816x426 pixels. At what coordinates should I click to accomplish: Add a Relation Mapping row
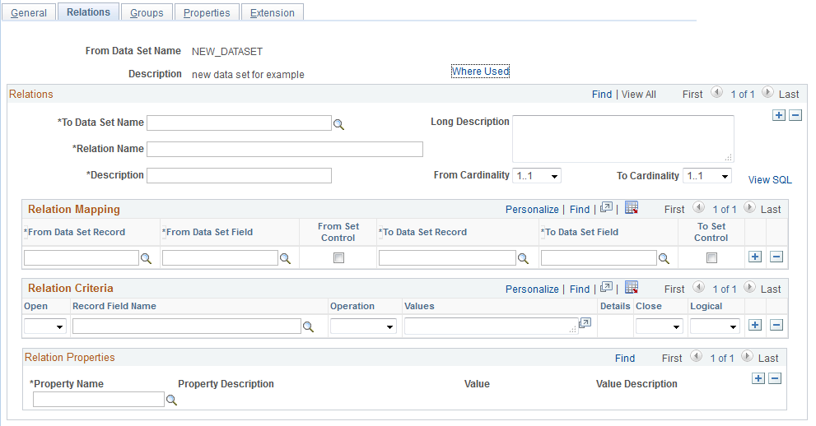coord(755,257)
